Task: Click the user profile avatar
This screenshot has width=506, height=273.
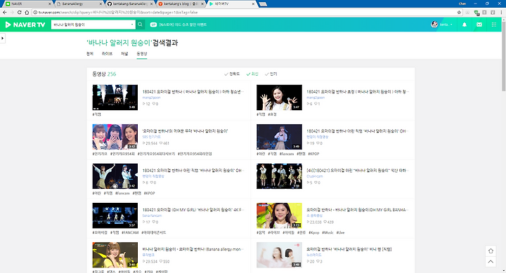Action: pyautogui.click(x=434, y=25)
